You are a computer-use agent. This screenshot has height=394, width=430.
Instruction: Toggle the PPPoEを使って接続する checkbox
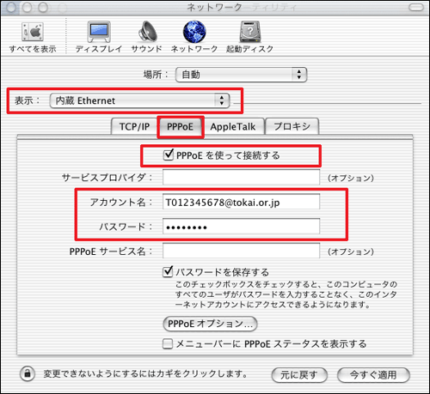169,155
